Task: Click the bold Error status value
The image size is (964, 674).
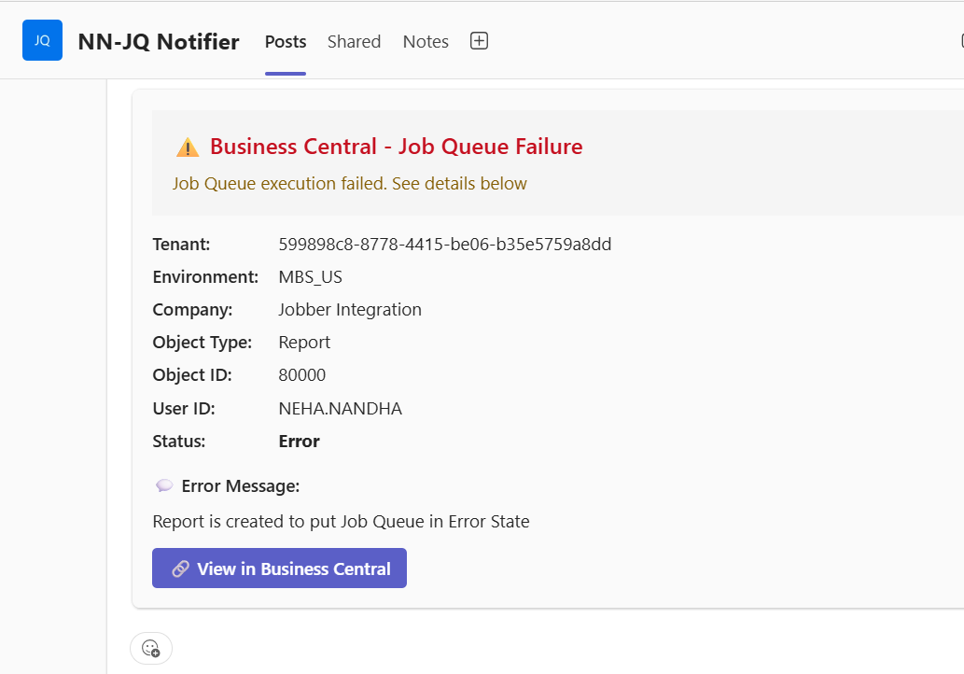Action: 299,441
